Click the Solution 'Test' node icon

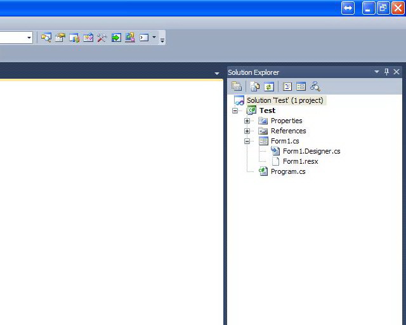[239, 100]
